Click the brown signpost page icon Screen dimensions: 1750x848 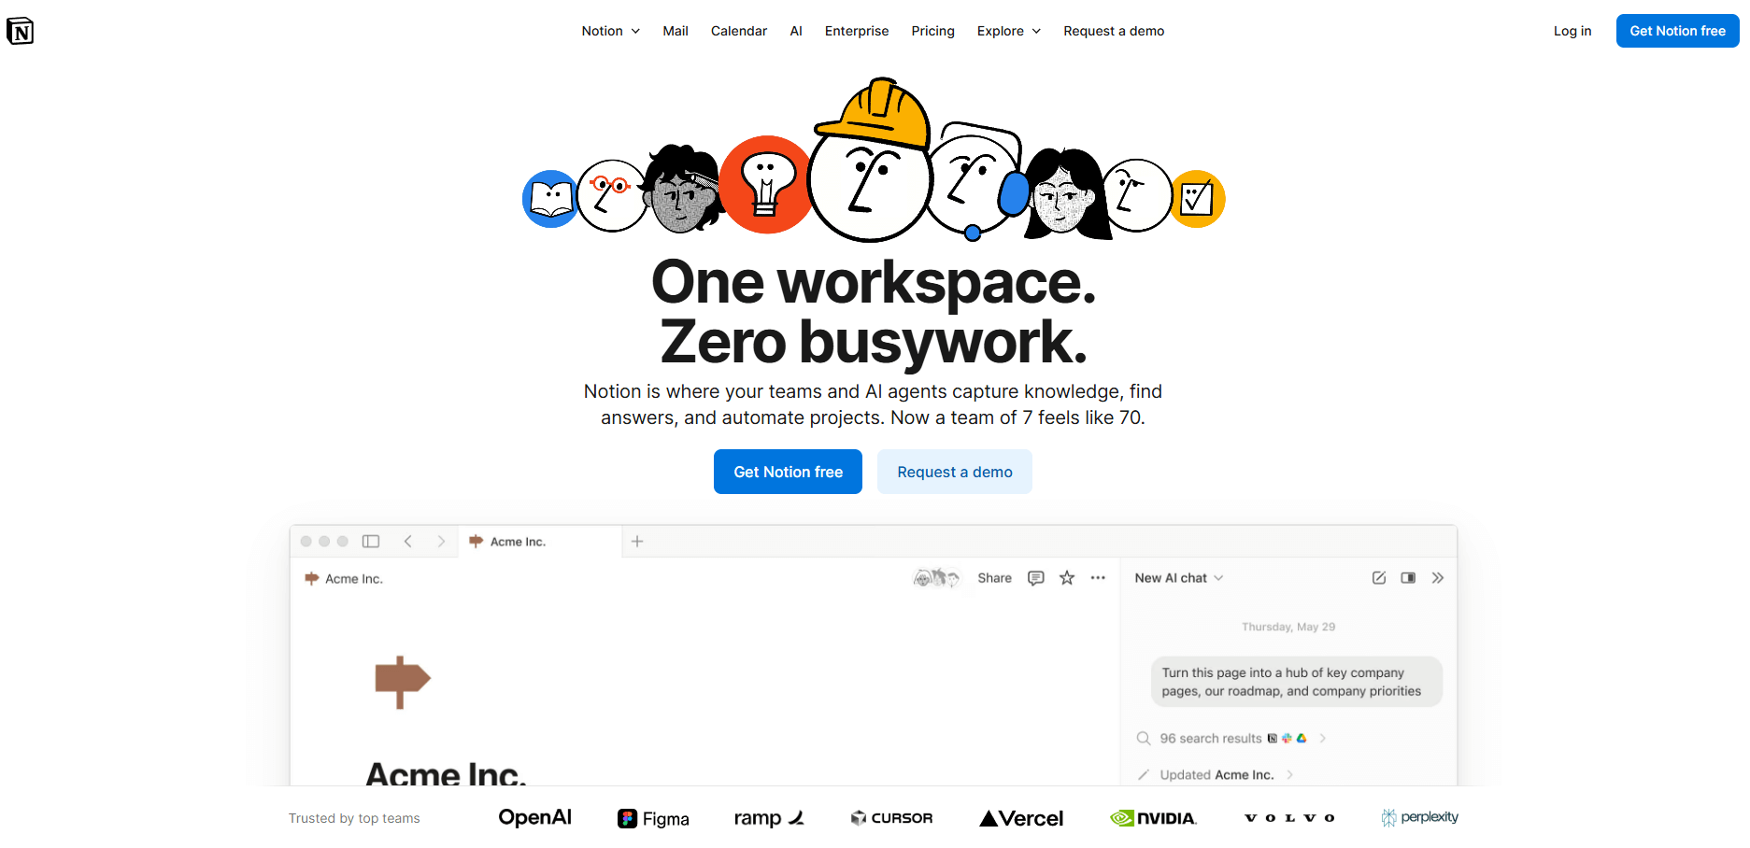(x=402, y=681)
